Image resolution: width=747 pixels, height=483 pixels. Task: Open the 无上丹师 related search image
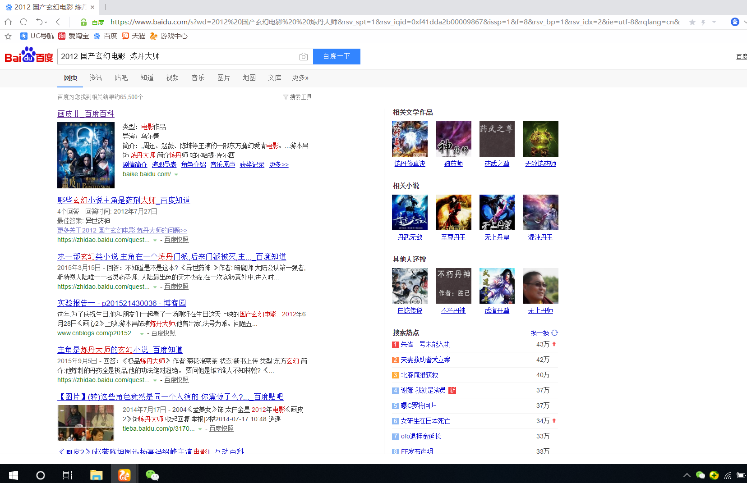(540, 286)
